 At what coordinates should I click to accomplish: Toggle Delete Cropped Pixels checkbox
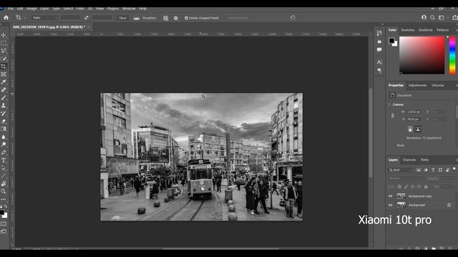[x=186, y=18]
